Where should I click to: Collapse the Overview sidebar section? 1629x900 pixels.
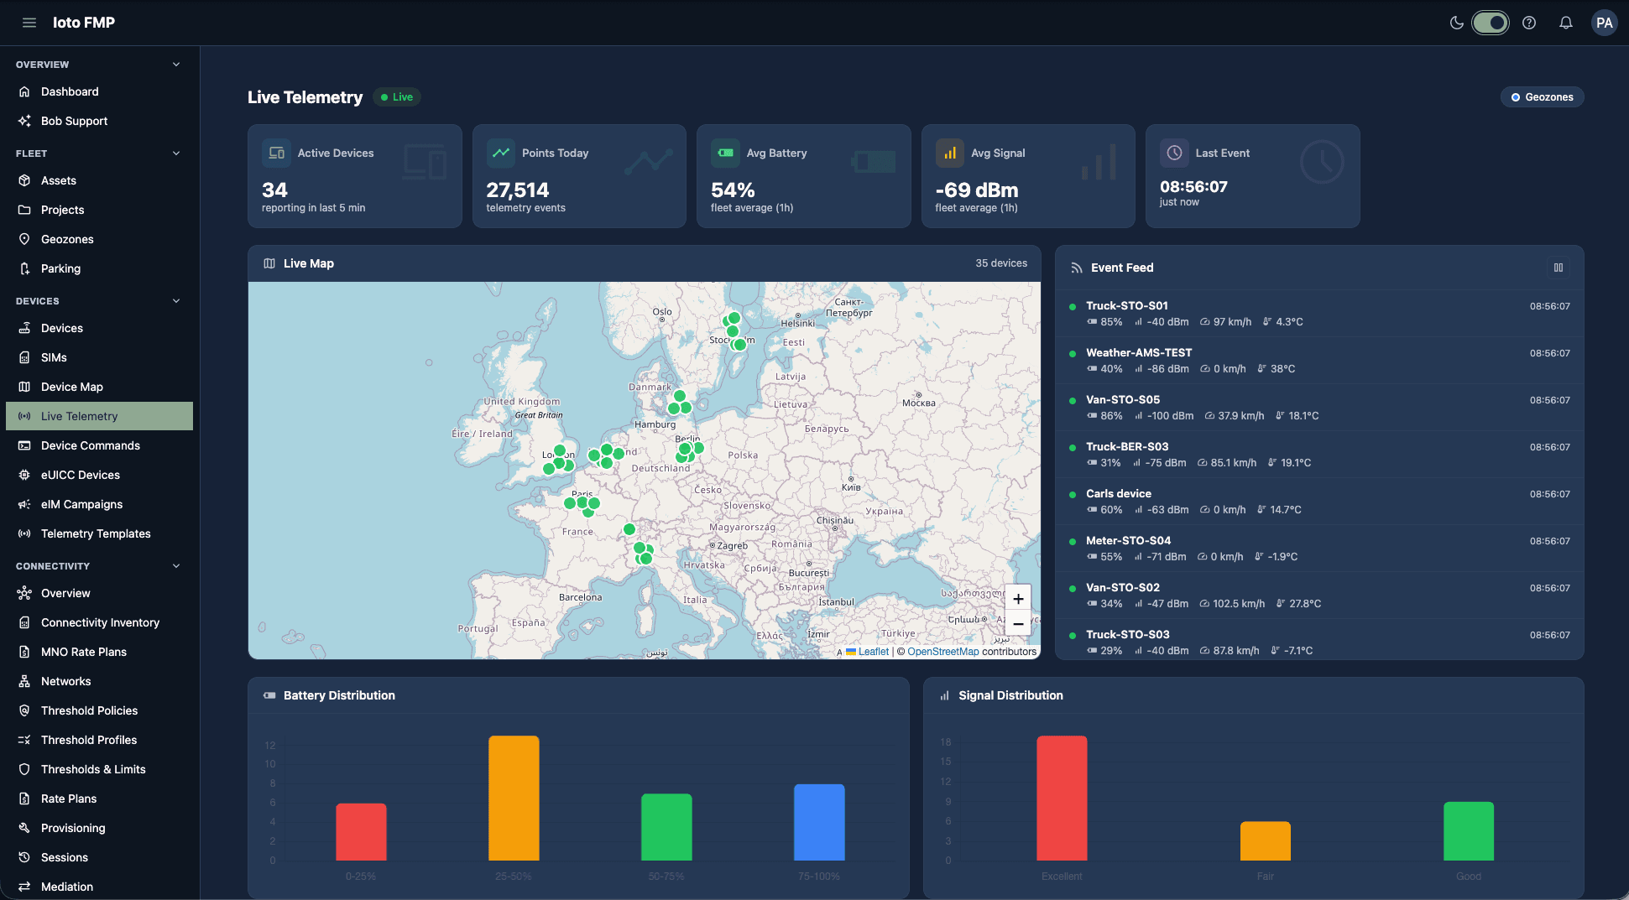coord(176,65)
